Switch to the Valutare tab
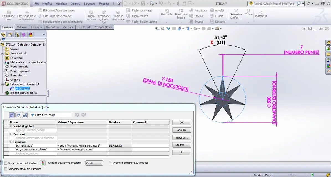Screen dimensions: 331x177 tap(68, 27)
